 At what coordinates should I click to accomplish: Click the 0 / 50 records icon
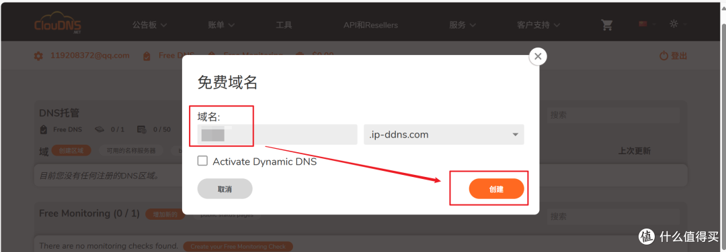tap(143, 130)
